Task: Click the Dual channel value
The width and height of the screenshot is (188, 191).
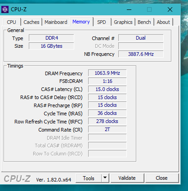Action: point(141,38)
